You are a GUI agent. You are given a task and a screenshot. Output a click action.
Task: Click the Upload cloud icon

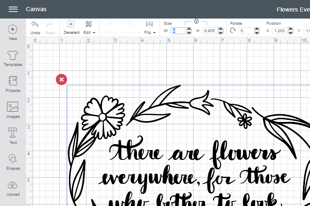13,185
